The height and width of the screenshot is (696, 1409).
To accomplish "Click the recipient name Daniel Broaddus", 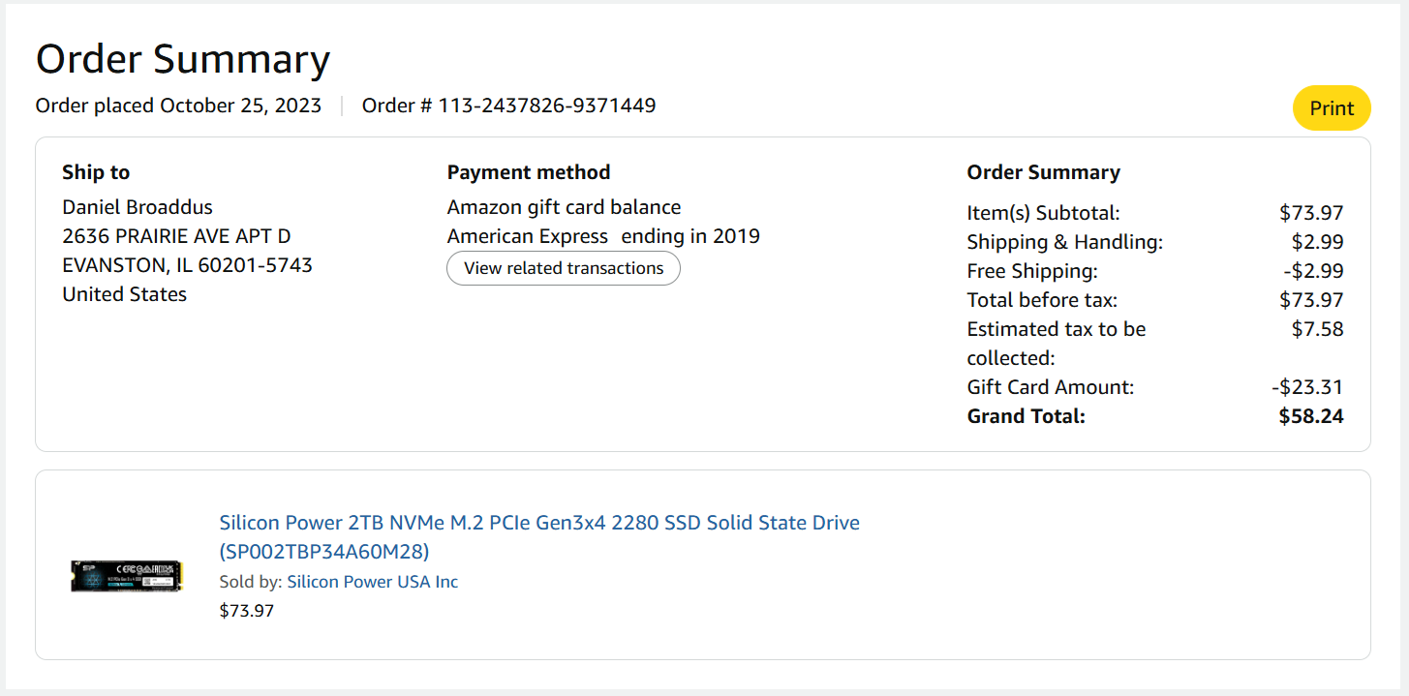I will coord(138,207).
